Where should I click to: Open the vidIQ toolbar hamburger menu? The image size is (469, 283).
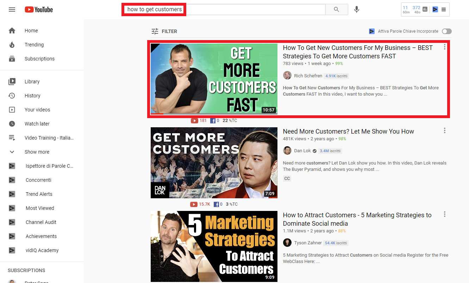click(444, 9)
